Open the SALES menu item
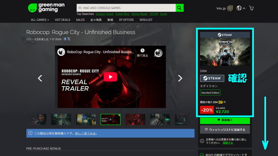This screenshot has height=156, width=278. coord(80,20)
